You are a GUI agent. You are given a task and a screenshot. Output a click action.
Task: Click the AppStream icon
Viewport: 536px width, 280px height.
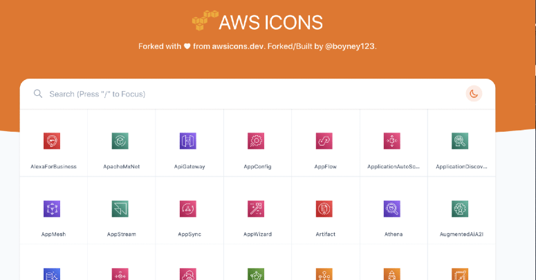point(120,209)
